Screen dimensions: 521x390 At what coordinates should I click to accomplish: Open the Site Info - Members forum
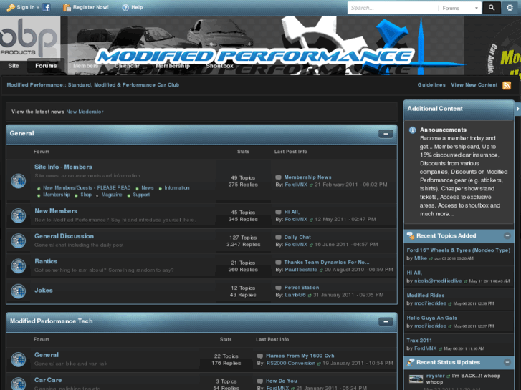tap(63, 167)
